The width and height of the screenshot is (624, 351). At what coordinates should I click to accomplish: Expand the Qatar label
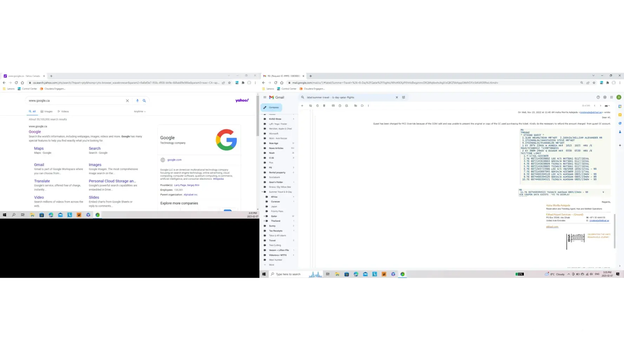[264, 216]
